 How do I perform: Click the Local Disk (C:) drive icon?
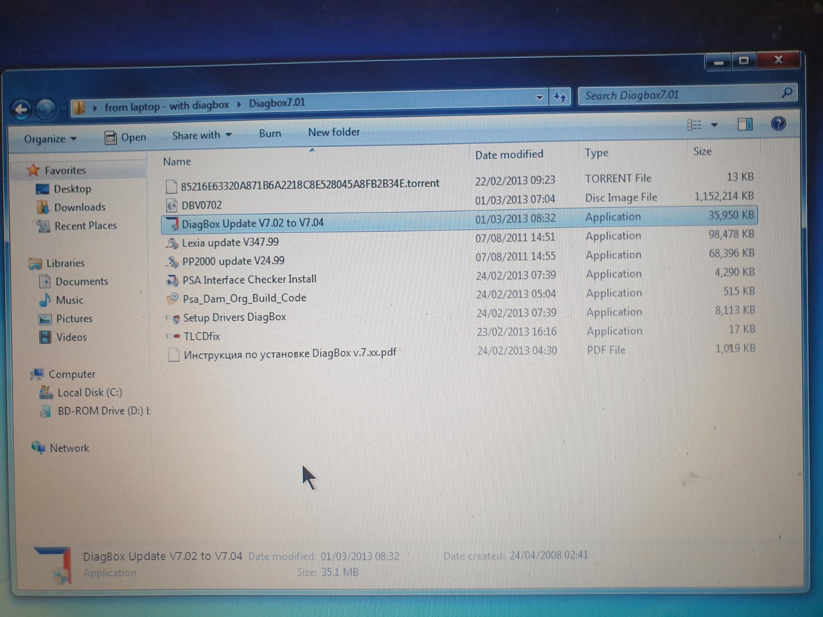pyautogui.click(x=46, y=393)
